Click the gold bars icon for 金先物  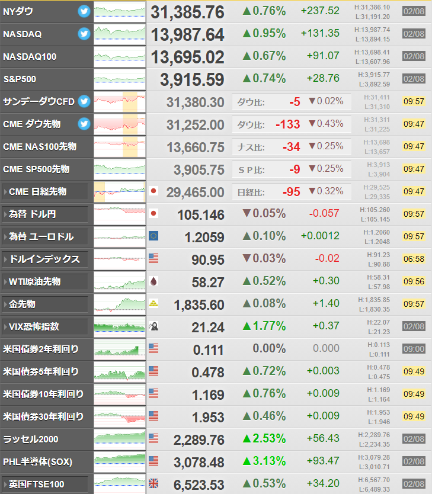(x=153, y=303)
